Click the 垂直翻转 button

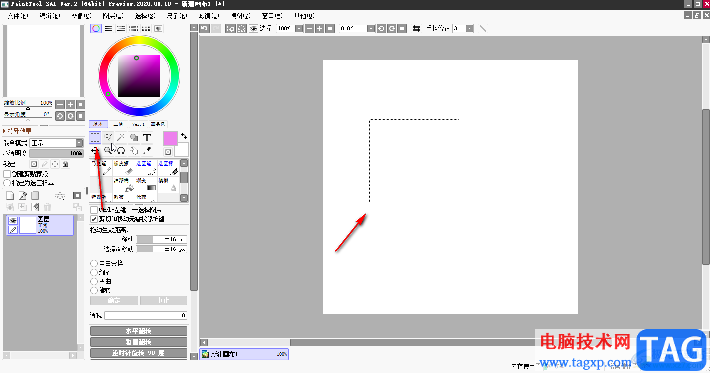coord(139,342)
